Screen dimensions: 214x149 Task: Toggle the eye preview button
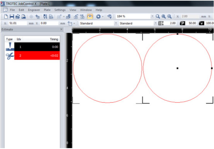[x=90, y=17]
